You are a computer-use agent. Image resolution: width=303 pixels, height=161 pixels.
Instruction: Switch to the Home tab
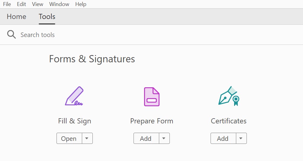[x=16, y=17]
